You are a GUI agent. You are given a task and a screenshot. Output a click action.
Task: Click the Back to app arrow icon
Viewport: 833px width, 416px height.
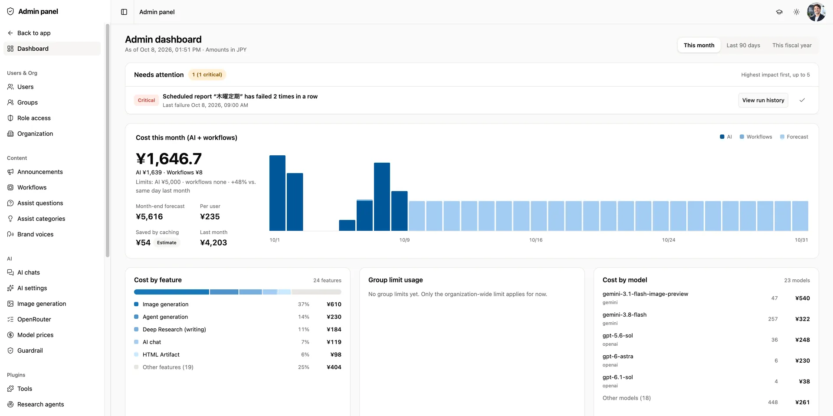(x=10, y=33)
